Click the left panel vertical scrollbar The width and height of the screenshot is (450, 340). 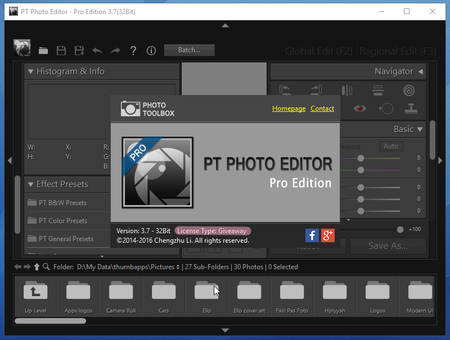point(17,205)
